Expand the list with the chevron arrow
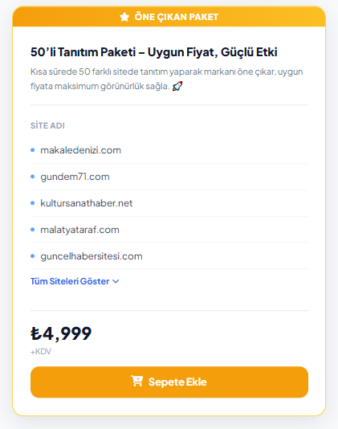Image resolution: width=338 pixels, height=429 pixels. tap(116, 281)
